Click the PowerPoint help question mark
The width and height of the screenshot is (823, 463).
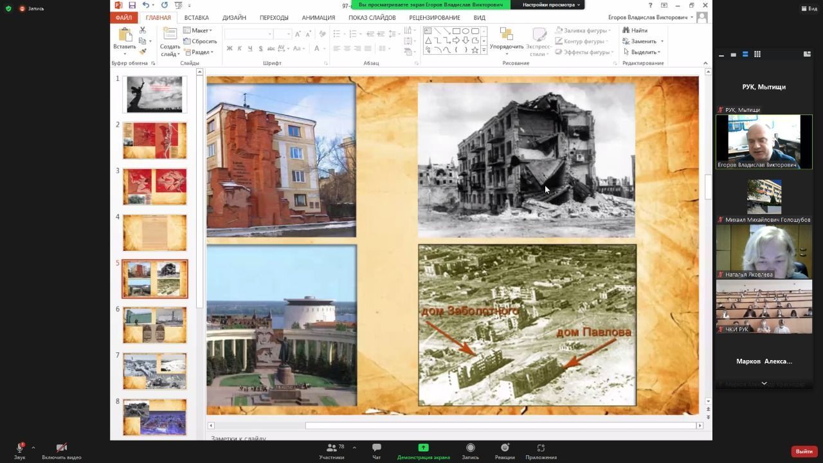coord(651,5)
